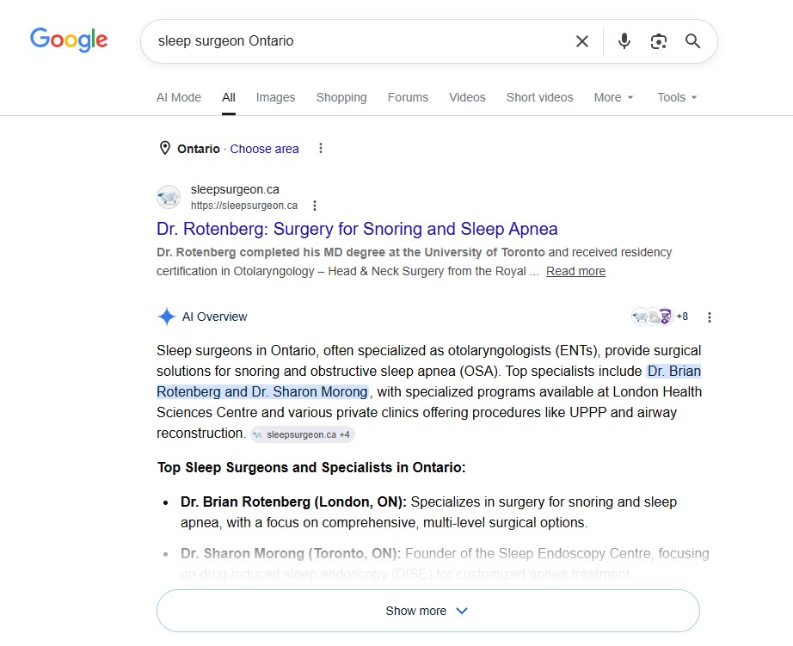The width and height of the screenshot is (793, 646).
Task: Click the sleepsurgeon.ca site name text
Action: [235, 189]
